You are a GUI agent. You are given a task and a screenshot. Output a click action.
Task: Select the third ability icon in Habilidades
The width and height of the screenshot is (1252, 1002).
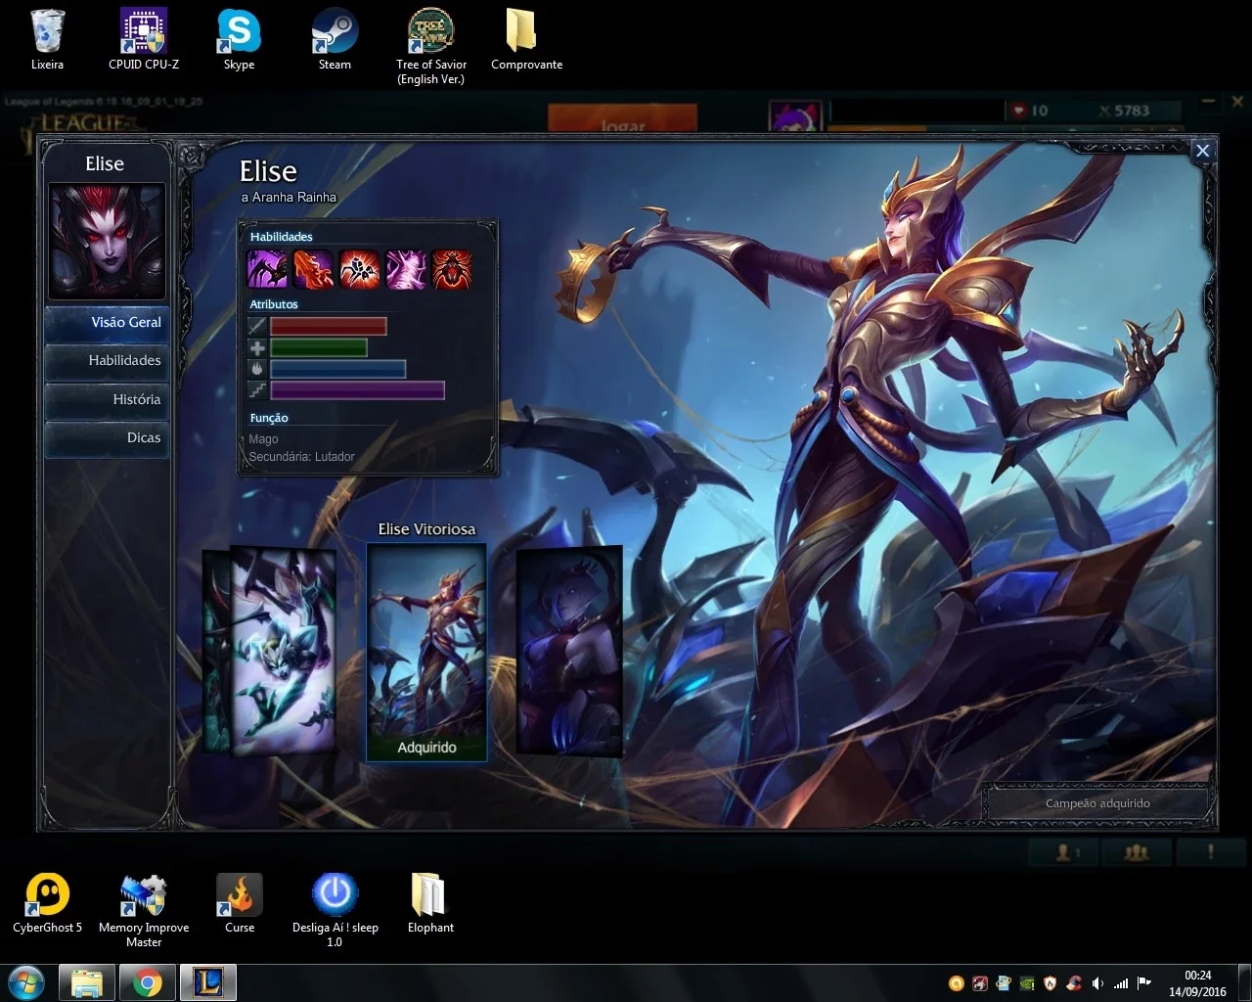(x=359, y=269)
